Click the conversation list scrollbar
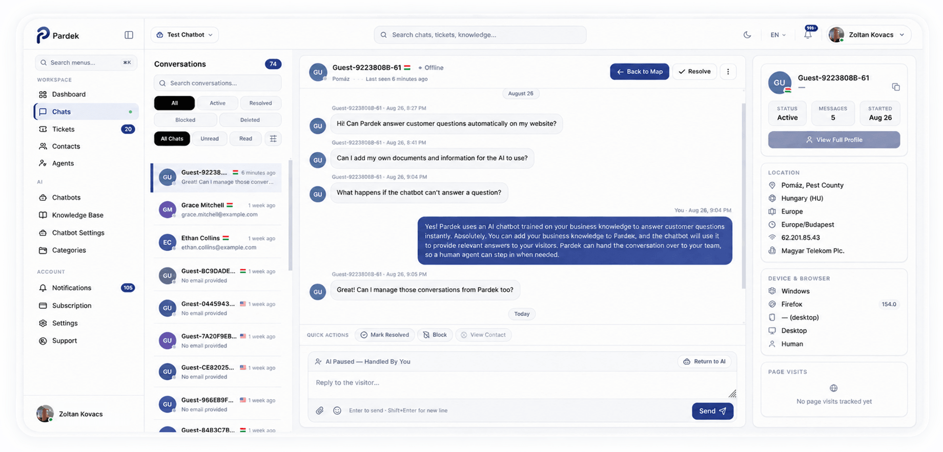Viewport: 943px width, 452px height. click(x=291, y=216)
